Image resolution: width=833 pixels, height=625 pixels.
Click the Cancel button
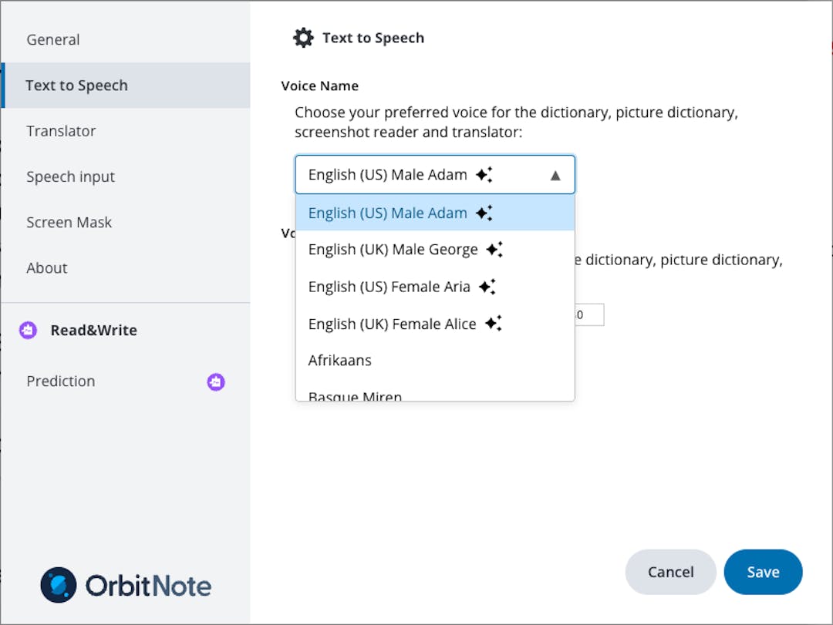670,572
